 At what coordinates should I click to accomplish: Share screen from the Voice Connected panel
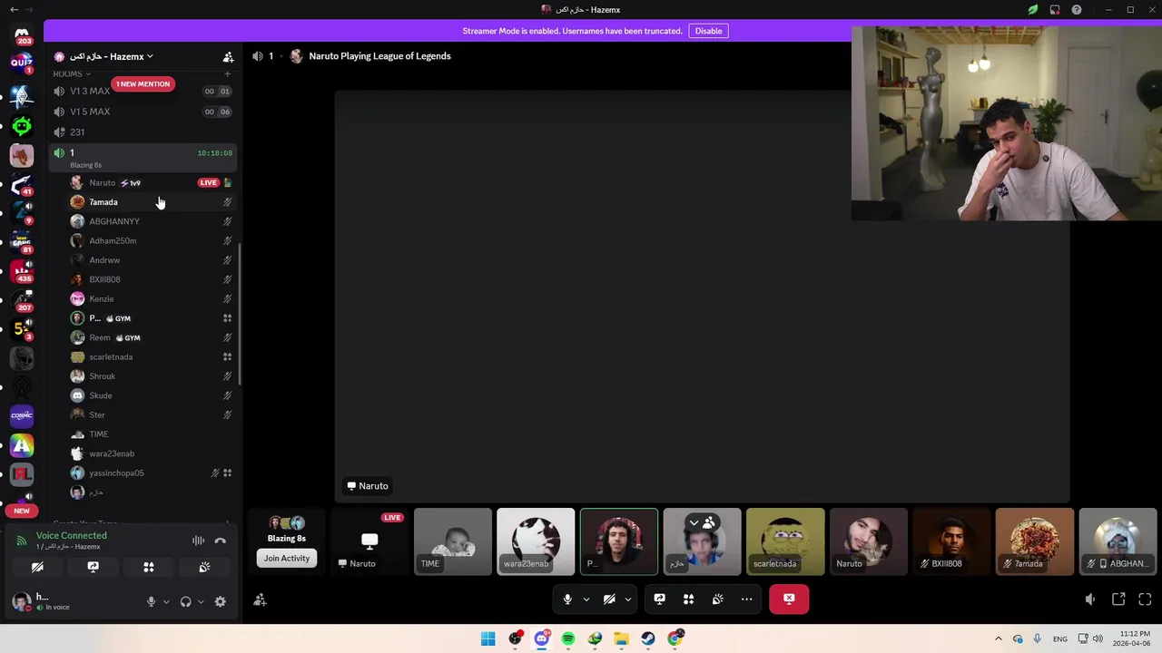93,567
